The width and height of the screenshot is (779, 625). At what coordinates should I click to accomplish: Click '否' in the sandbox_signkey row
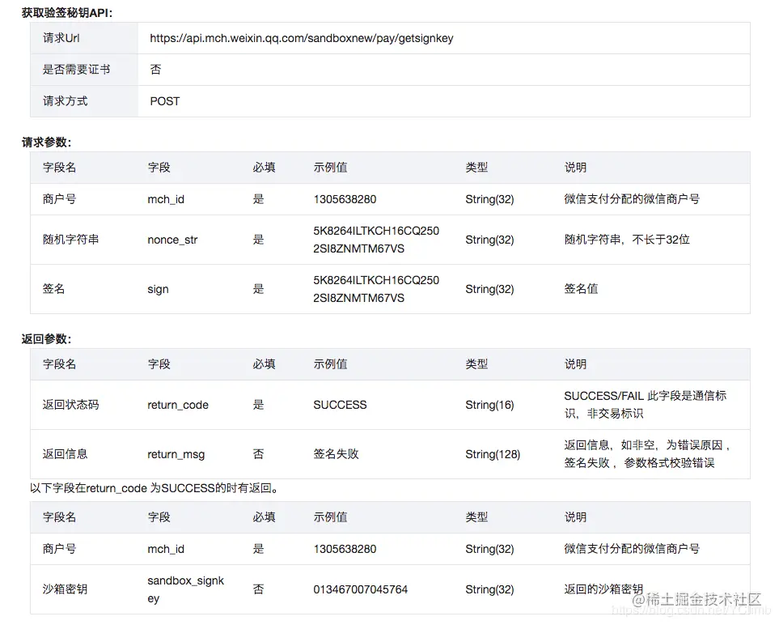pyautogui.click(x=258, y=589)
